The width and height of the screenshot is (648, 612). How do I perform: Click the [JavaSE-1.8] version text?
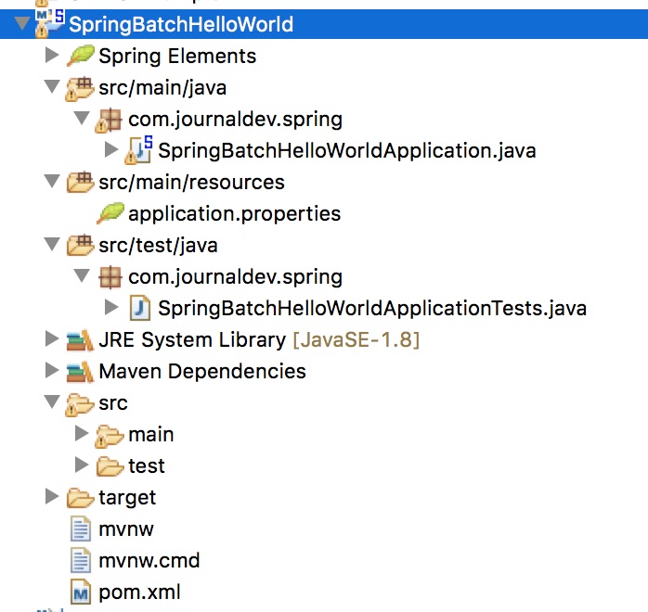click(x=356, y=340)
